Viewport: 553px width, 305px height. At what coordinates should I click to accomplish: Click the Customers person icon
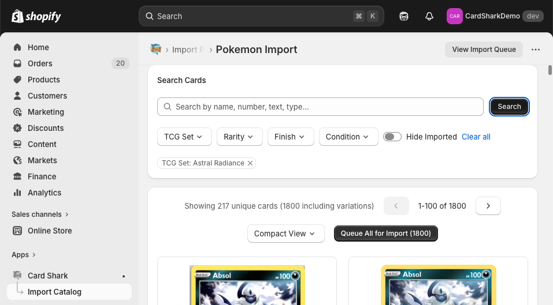pyautogui.click(x=17, y=96)
